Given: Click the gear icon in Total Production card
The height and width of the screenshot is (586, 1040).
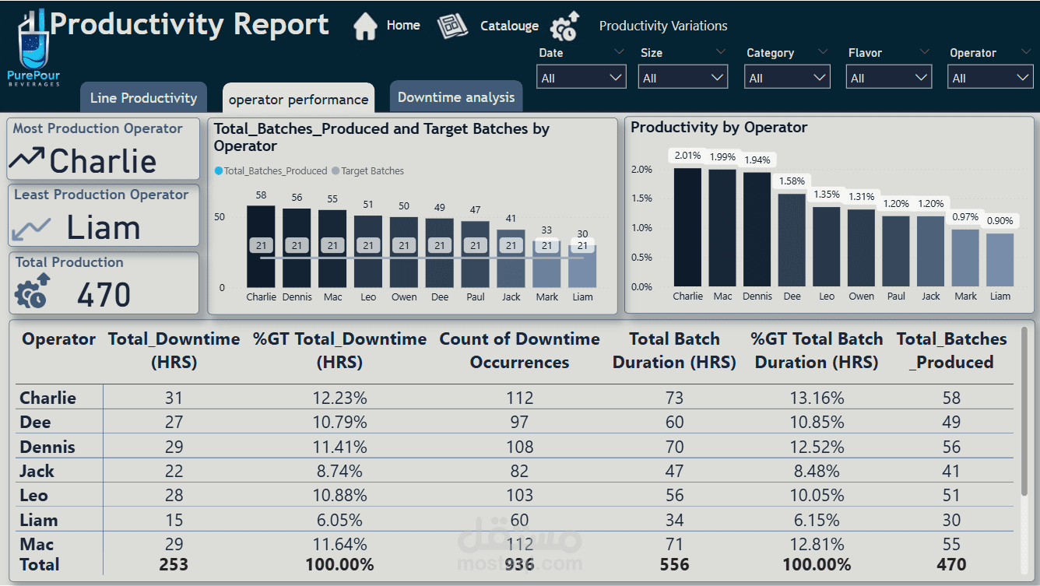Looking at the screenshot, I should (x=33, y=291).
